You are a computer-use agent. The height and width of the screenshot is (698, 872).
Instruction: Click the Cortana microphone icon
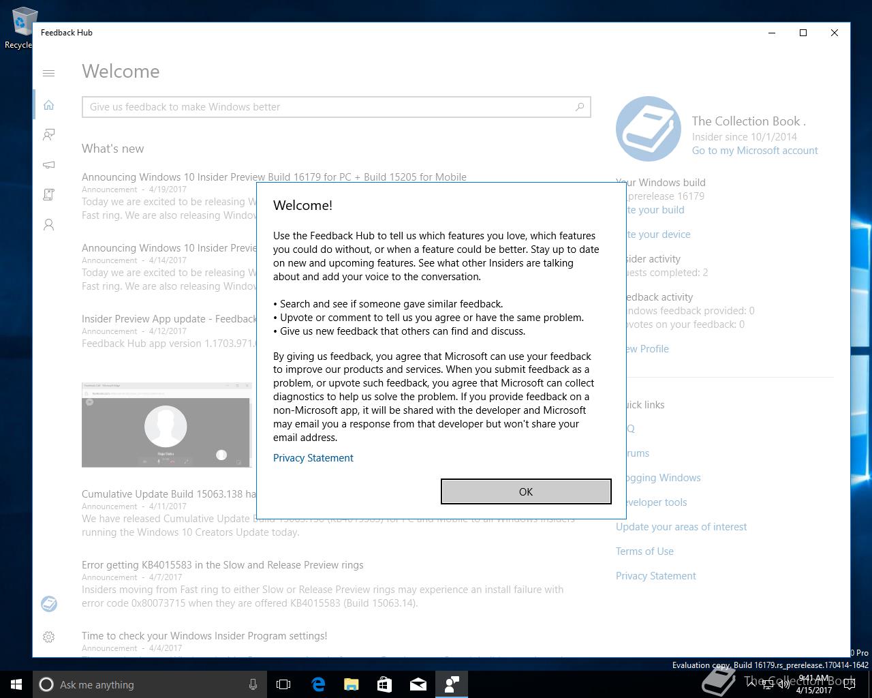pos(253,684)
